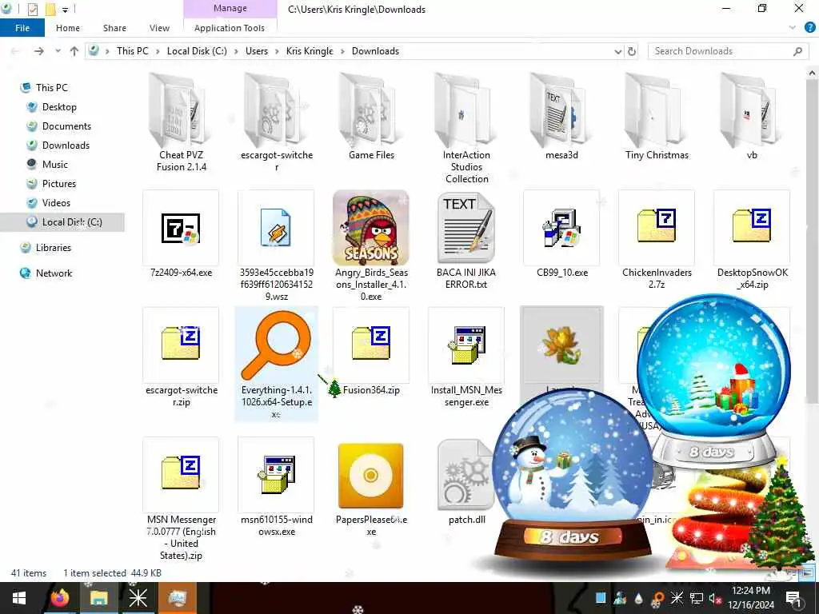This screenshot has height=614, width=819.
Task: Expand the breadcrumb arrow after Local Disk (C:)
Action: pyautogui.click(x=236, y=51)
